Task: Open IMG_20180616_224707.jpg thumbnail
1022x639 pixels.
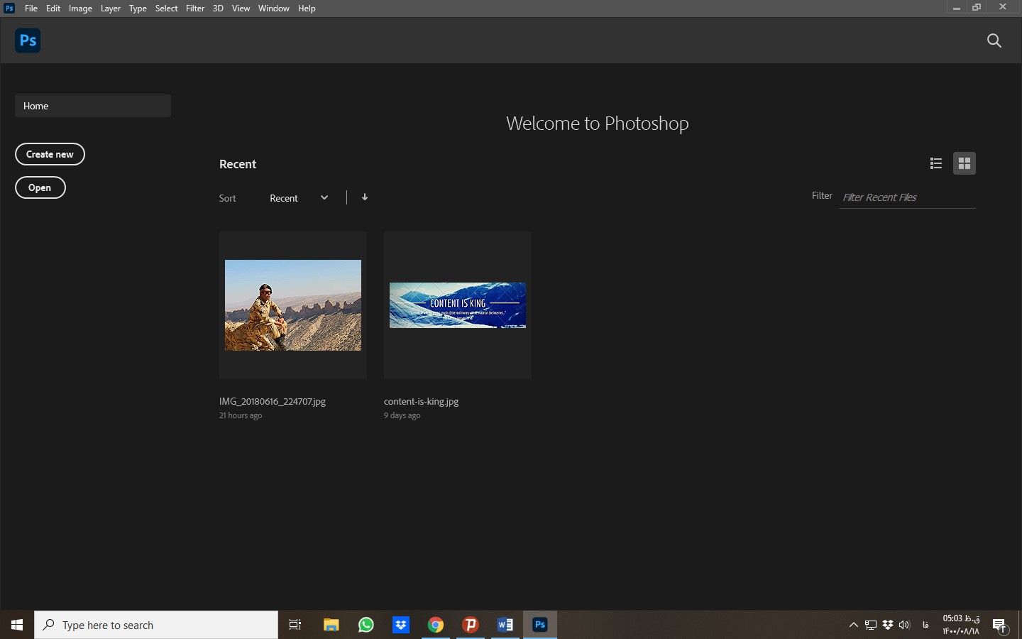Action: pyautogui.click(x=293, y=305)
